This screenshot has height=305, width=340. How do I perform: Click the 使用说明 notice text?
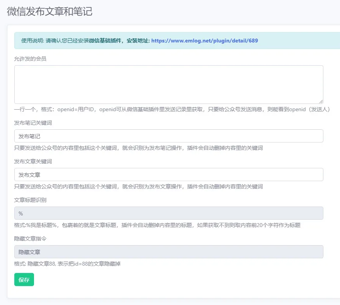(85, 41)
